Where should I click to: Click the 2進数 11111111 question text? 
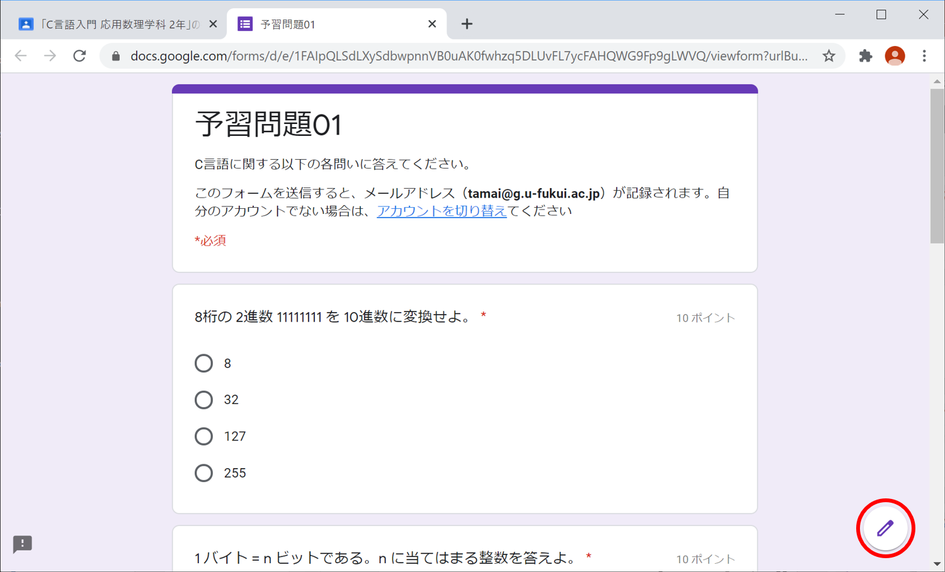[334, 317]
